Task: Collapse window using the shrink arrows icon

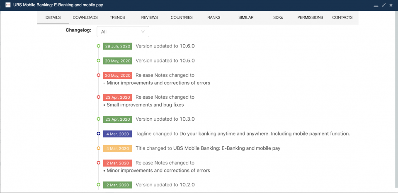Action: (384, 5)
